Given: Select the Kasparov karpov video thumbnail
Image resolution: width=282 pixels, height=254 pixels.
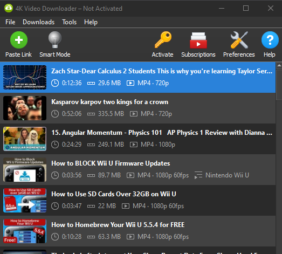Looking at the screenshot, I should point(25,108).
